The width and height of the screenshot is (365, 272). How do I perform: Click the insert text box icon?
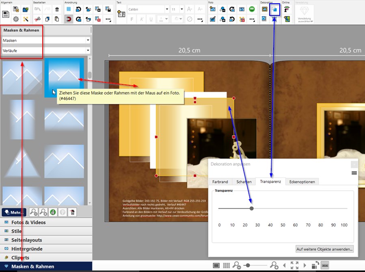click(x=121, y=14)
